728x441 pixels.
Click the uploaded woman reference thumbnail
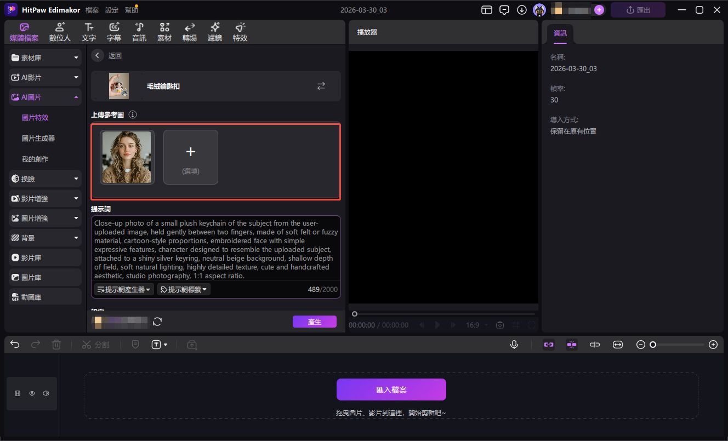(x=127, y=157)
